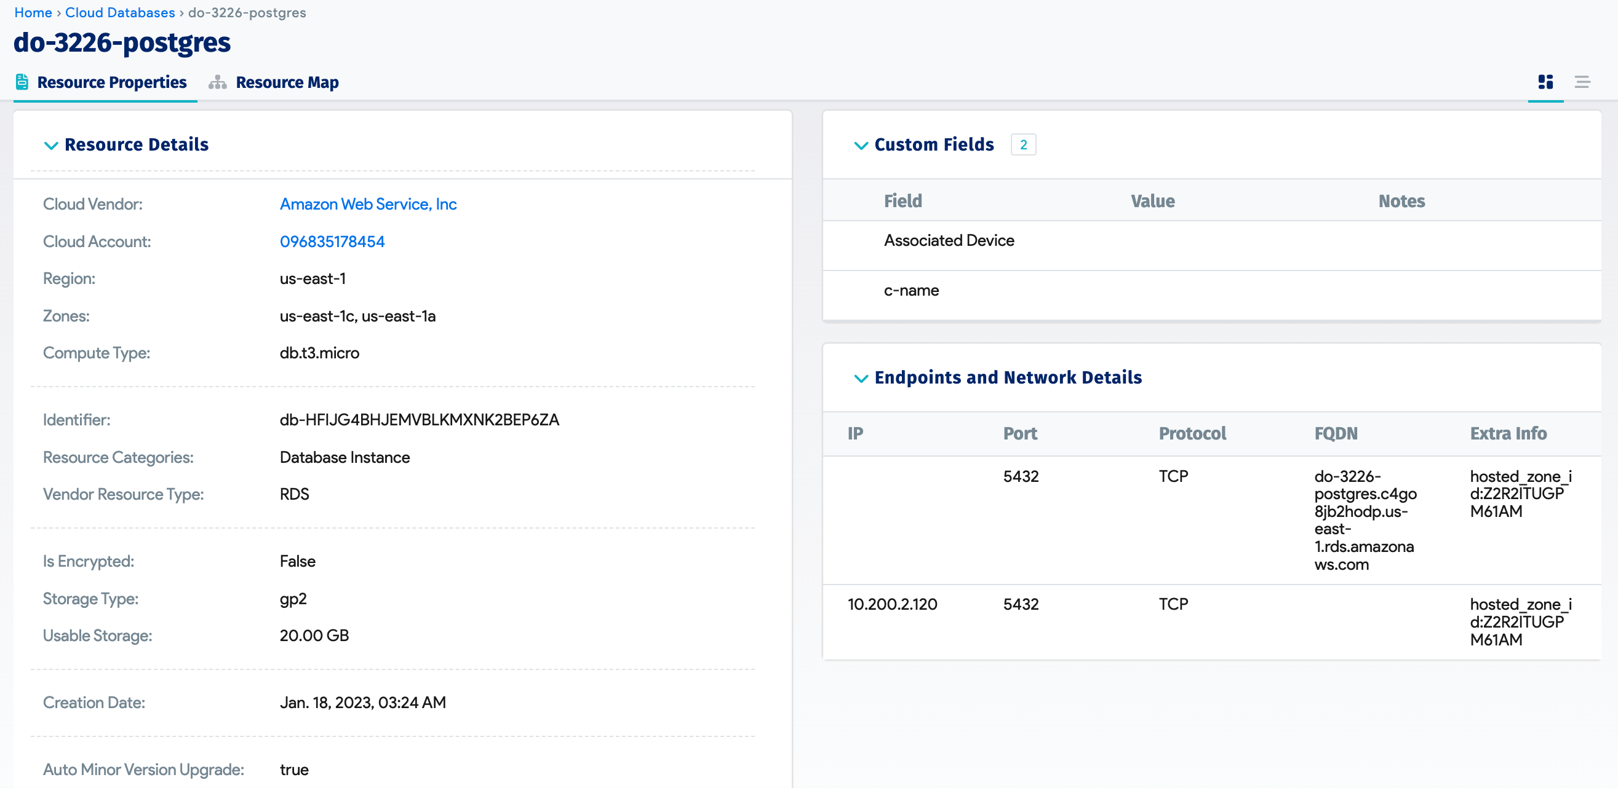Collapse the Custom Fields section
The image size is (1618, 788).
[861, 145]
